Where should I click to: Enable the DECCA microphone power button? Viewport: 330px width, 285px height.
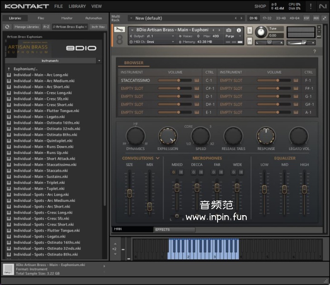194,172
